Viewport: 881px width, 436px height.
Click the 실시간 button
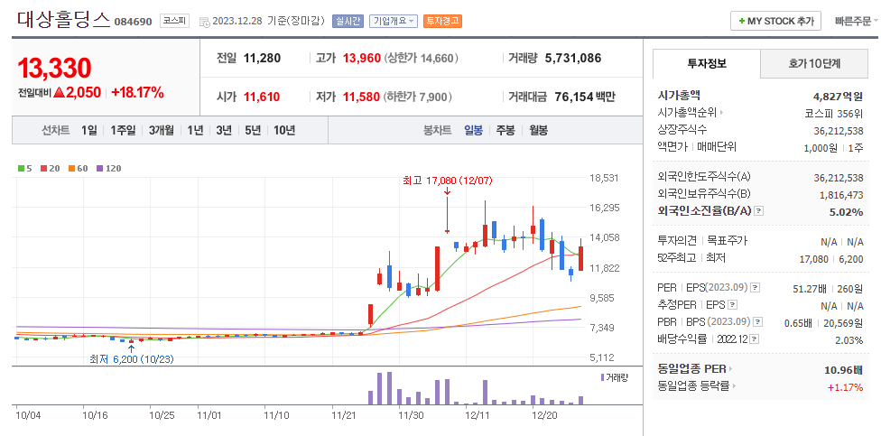(x=348, y=22)
